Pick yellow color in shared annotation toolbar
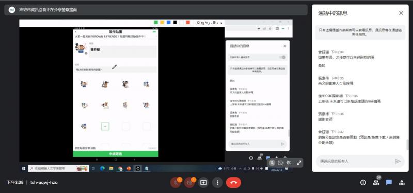Screen dimensions: 413x193 tap(162, 23)
